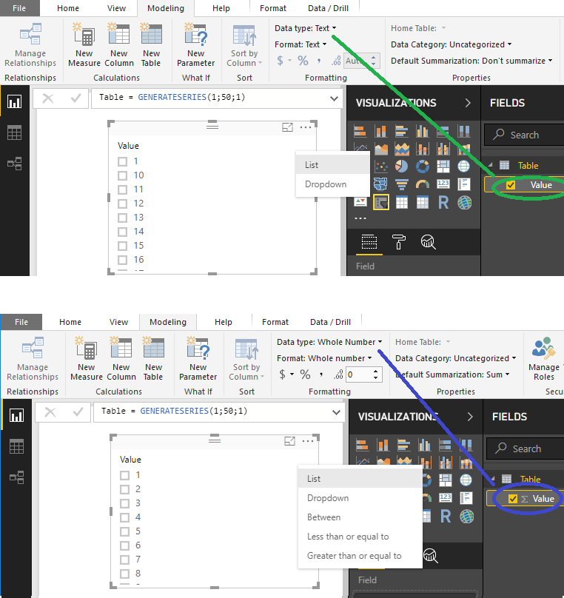Switch to Home tab in Whole Number window
The height and width of the screenshot is (598, 564).
coord(70,322)
